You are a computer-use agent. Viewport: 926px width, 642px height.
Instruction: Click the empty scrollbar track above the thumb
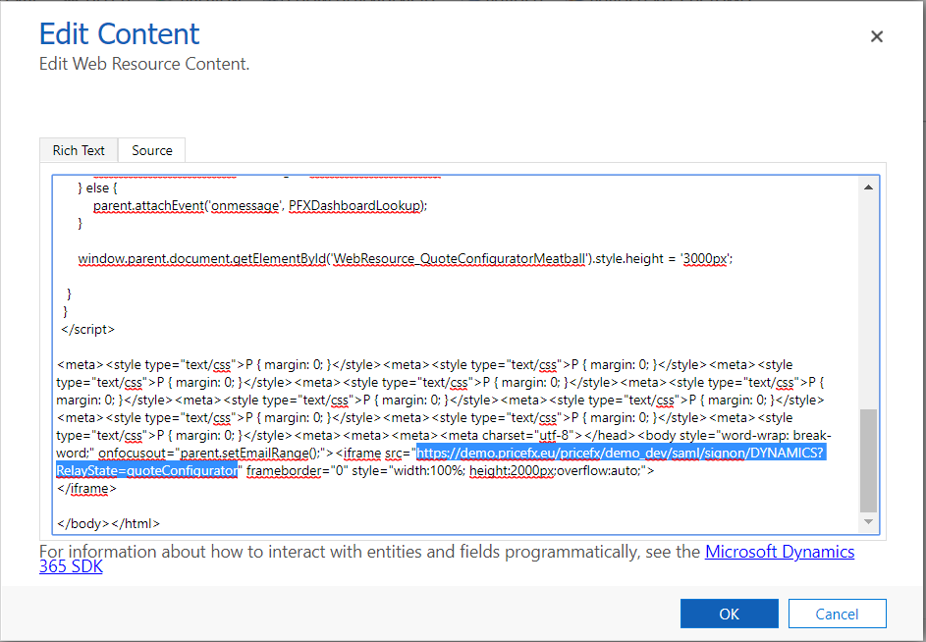[x=868, y=294]
